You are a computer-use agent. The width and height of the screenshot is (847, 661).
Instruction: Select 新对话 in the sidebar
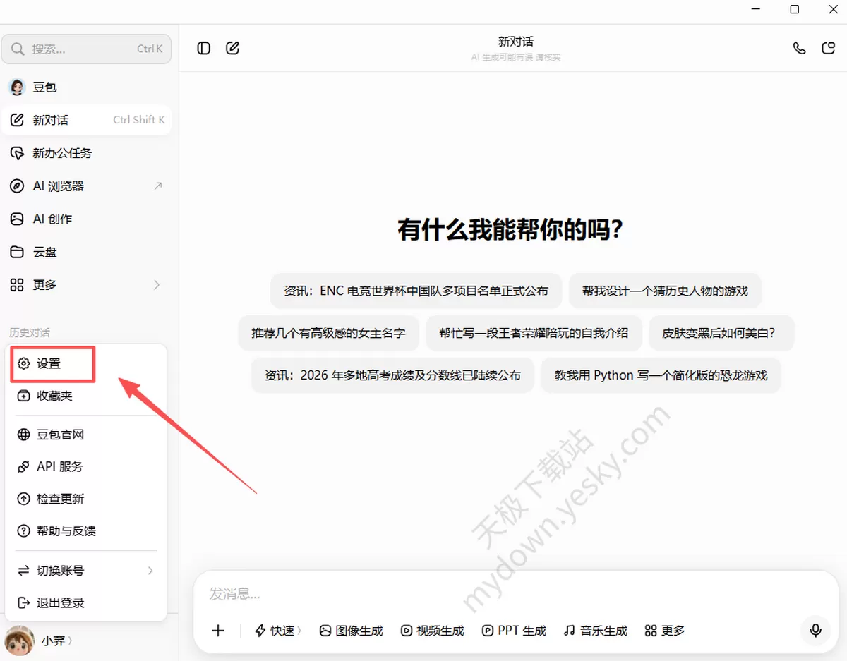86,120
